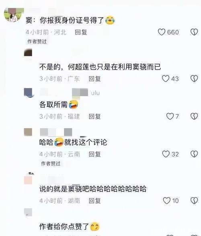Like the 各取所需 comment with 7 likes
The width and height of the screenshot is (201, 236).
170,116
